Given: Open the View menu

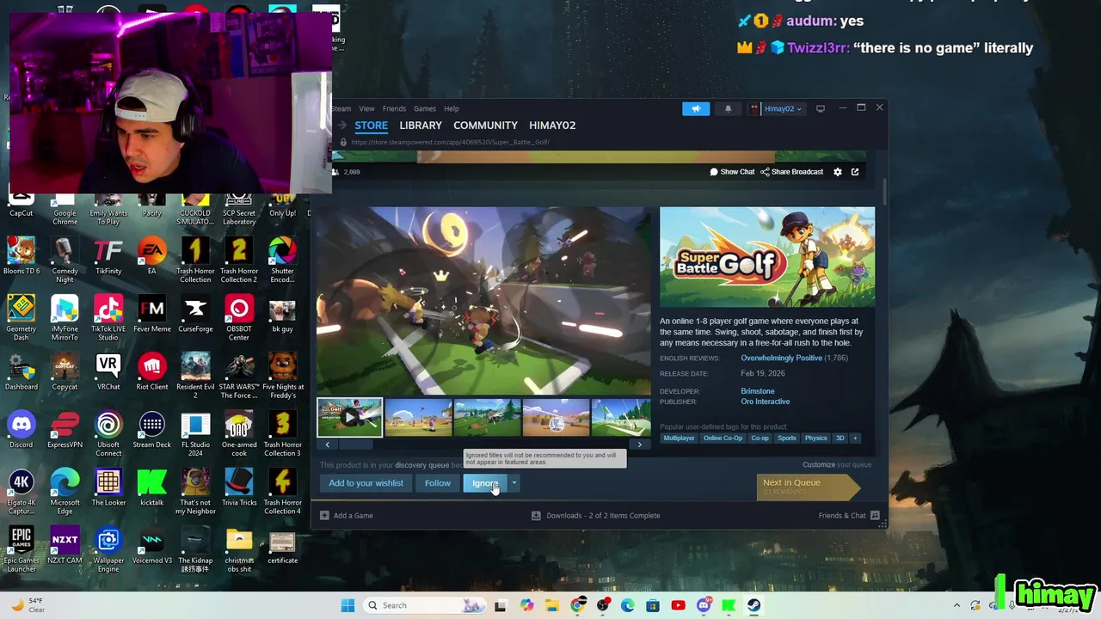Looking at the screenshot, I should point(366,108).
